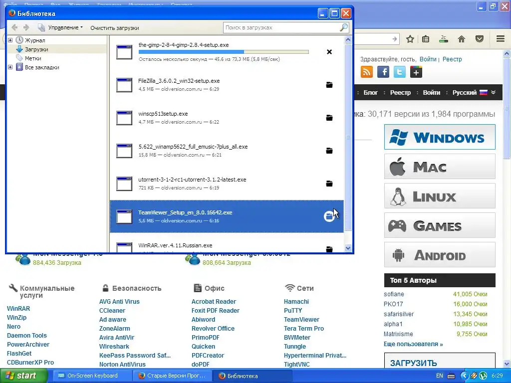
Task: Open the Games category banner
Action: pyautogui.click(x=440, y=225)
